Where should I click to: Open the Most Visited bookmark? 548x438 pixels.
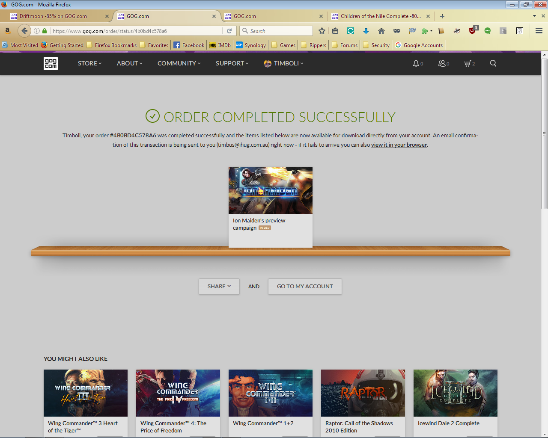click(20, 45)
